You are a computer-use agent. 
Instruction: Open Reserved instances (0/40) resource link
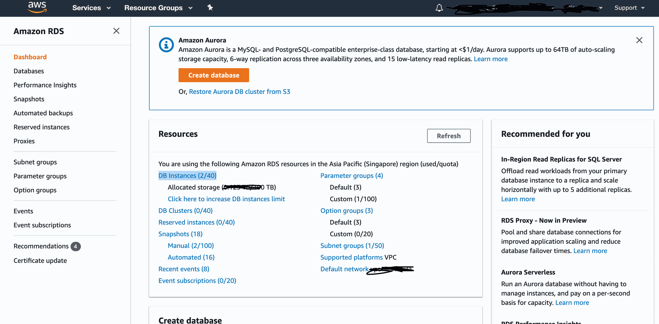click(x=196, y=222)
